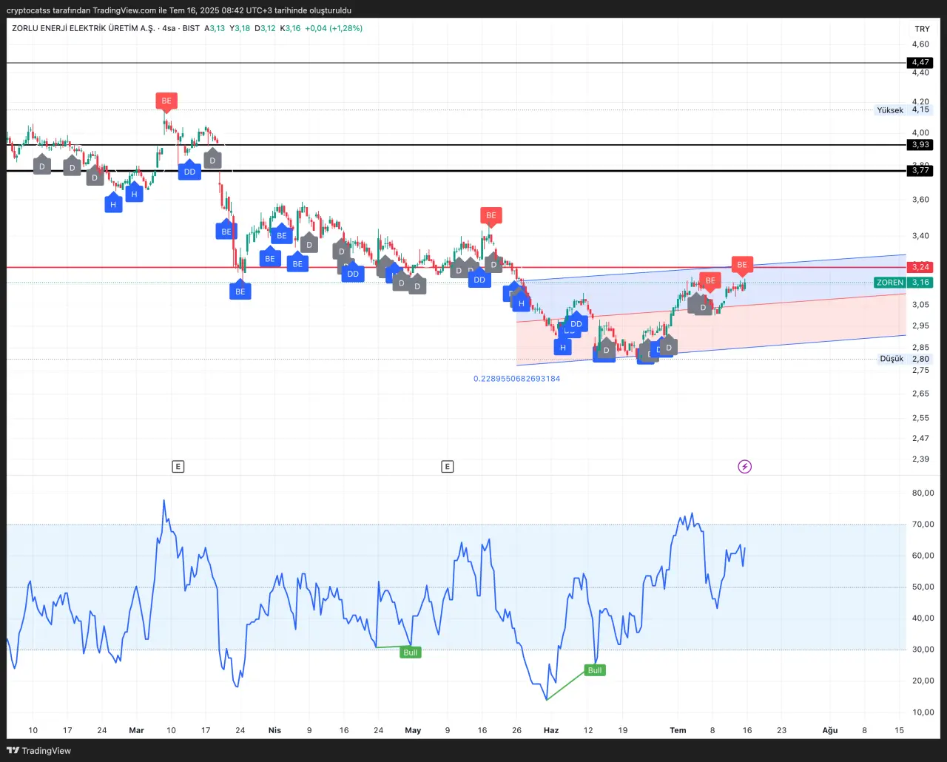Click the green ZOREN 3,16 current price tag

point(903,283)
